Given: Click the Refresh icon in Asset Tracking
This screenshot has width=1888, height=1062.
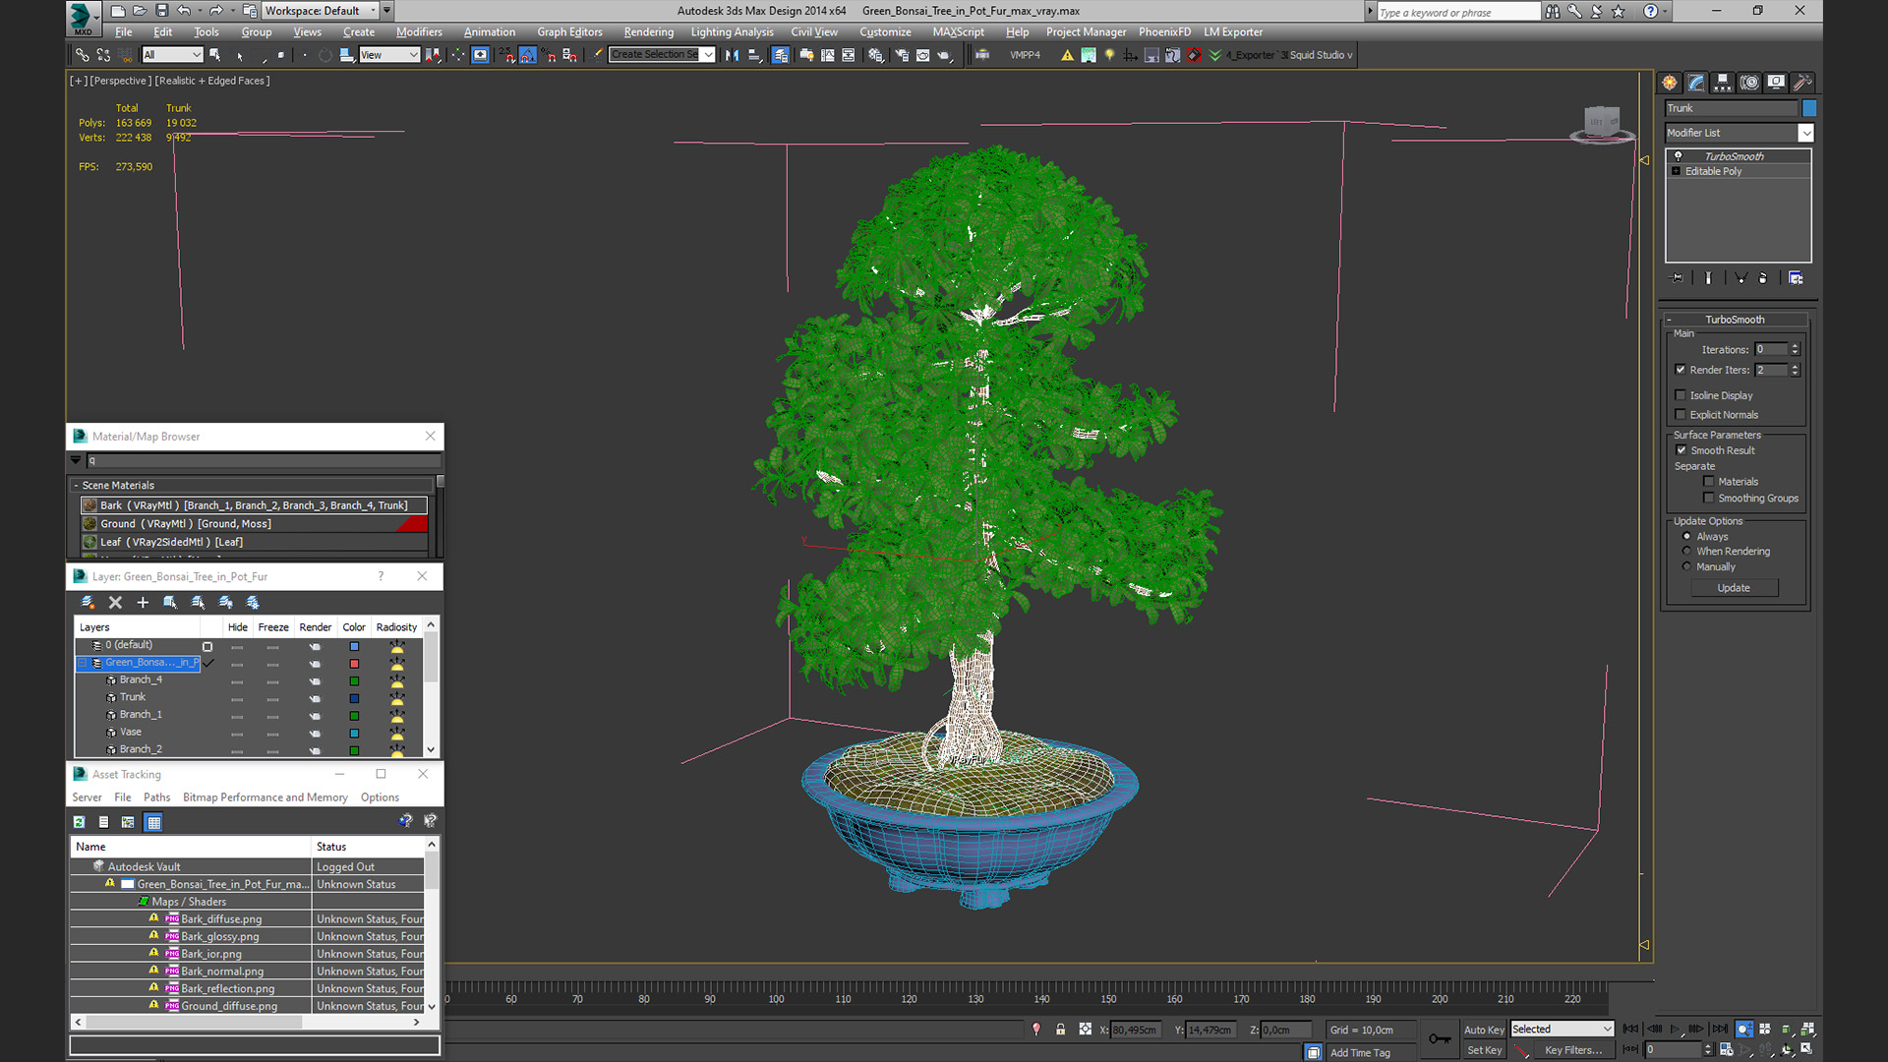Looking at the screenshot, I should 80,822.
